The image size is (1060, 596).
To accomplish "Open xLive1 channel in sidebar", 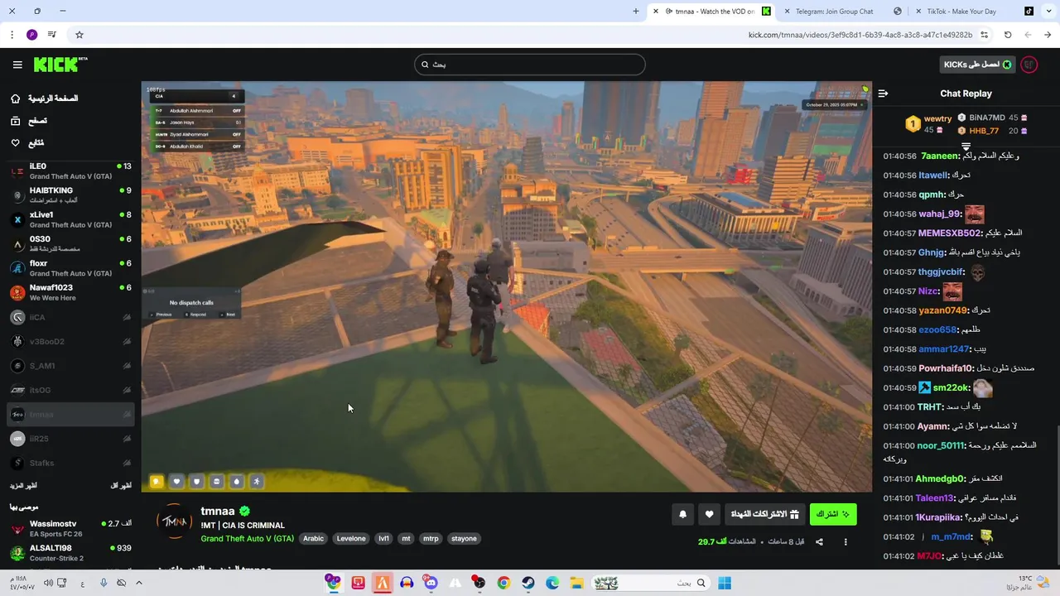I will (70, 219).
